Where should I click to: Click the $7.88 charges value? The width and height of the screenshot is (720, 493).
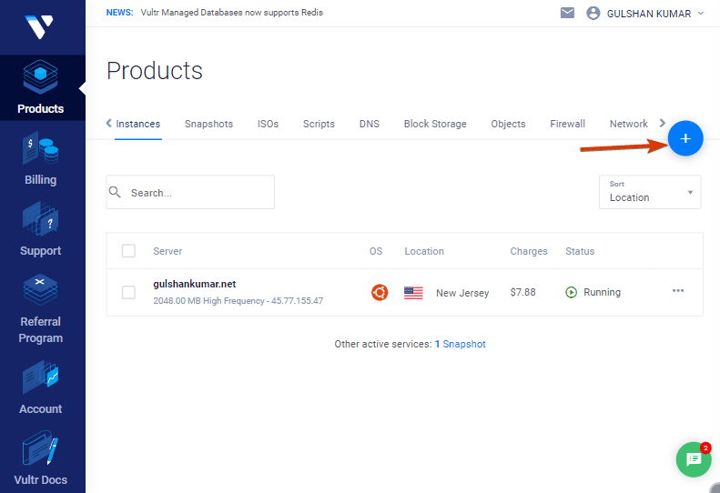pos(523,292)
